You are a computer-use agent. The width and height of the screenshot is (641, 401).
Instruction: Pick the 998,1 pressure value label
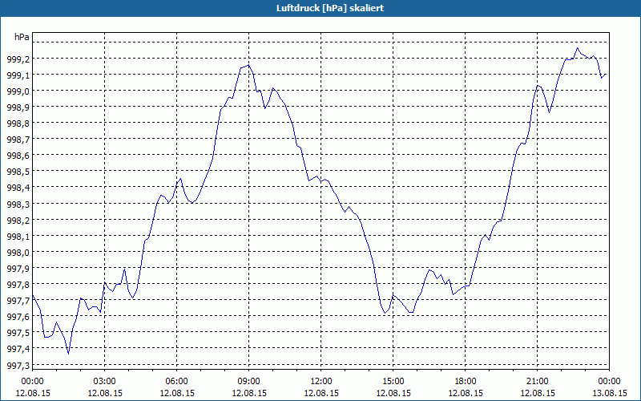18,237
